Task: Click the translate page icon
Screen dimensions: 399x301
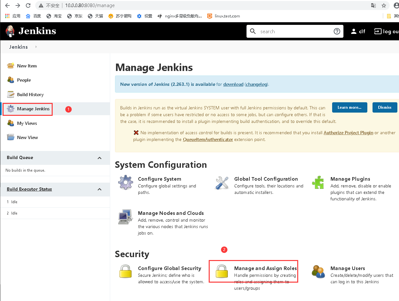Action: 373,5
